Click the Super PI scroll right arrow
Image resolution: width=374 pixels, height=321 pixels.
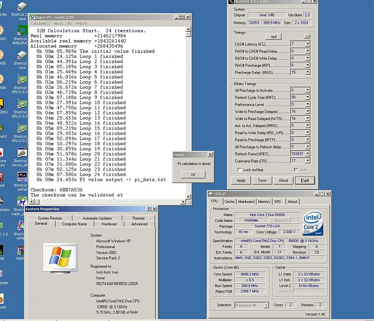pyautogui.click(x=183, y=202)
